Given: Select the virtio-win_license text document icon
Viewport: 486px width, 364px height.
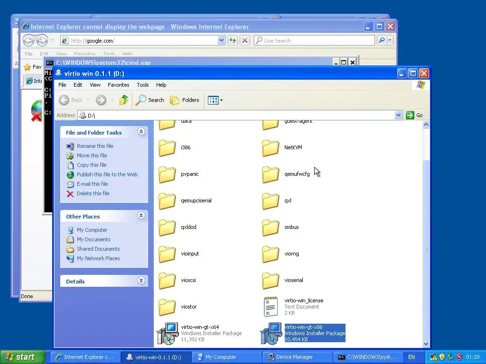Looking at the screenshot, I should (x=271, y=307).
